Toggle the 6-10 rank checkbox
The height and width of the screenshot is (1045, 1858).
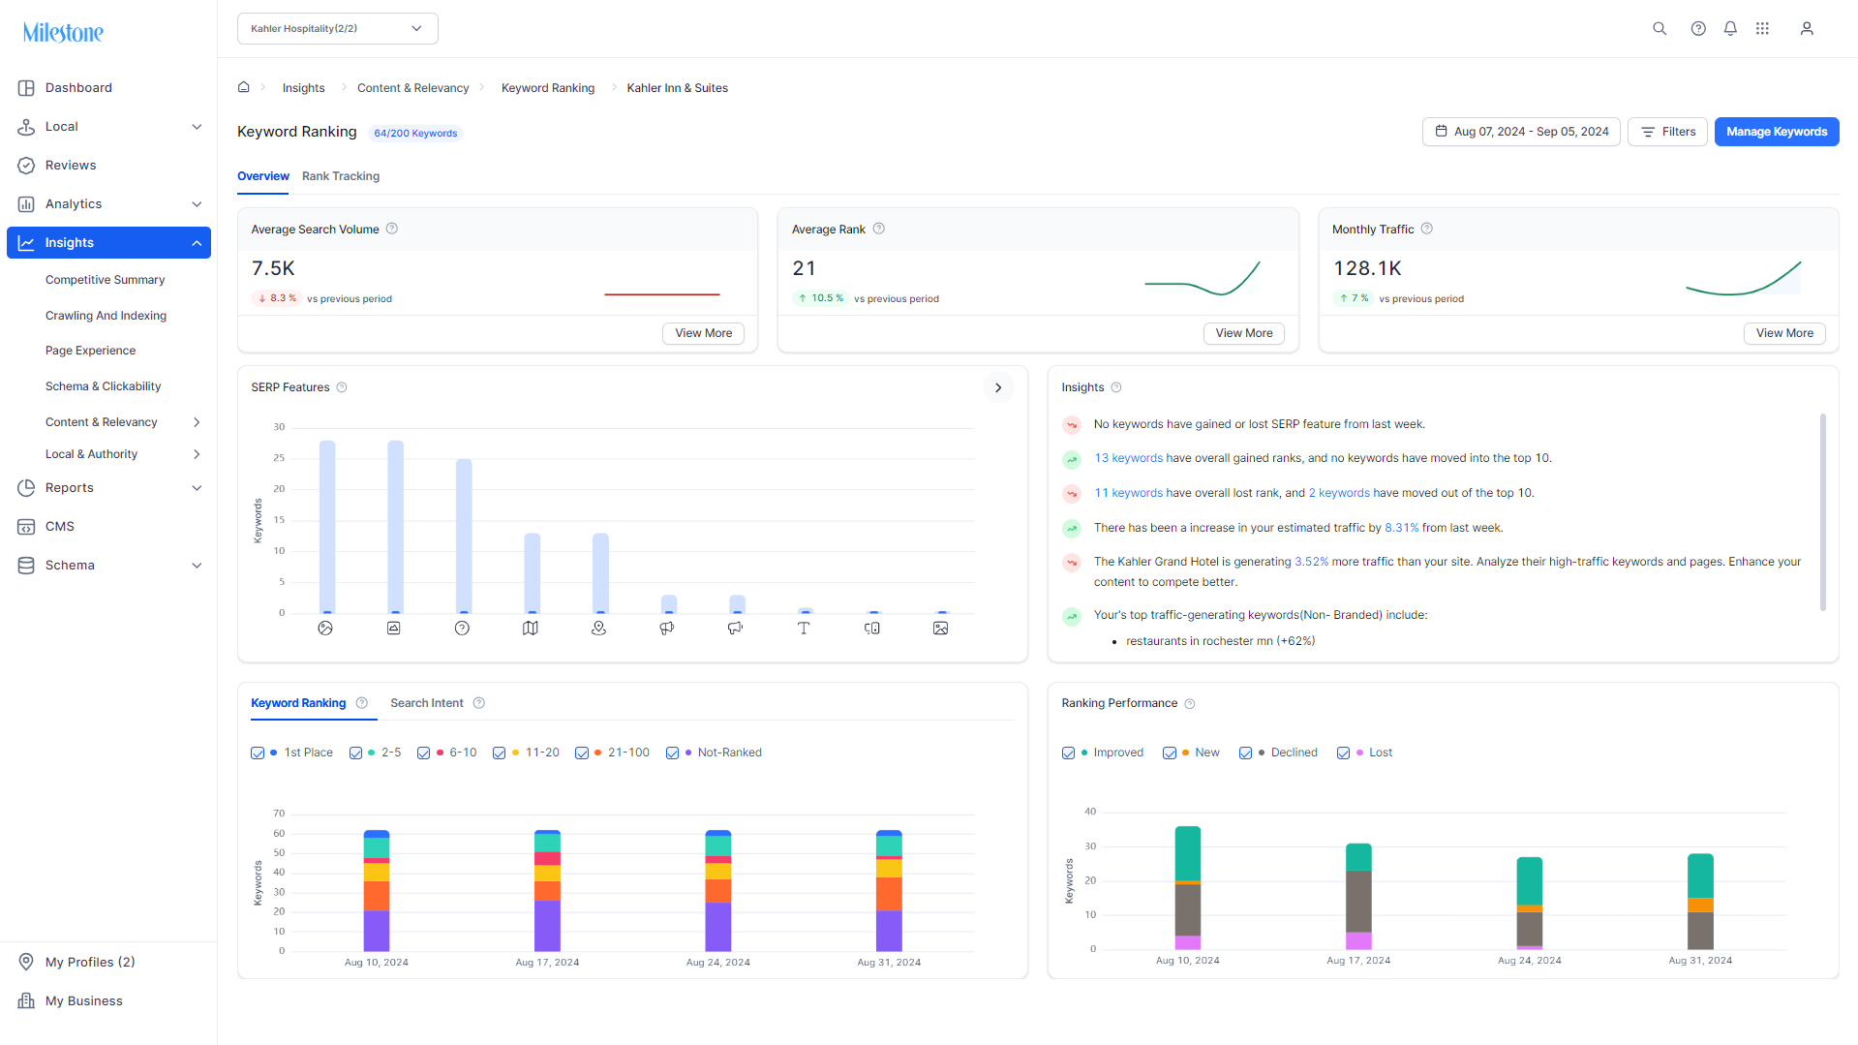(424, 753)
